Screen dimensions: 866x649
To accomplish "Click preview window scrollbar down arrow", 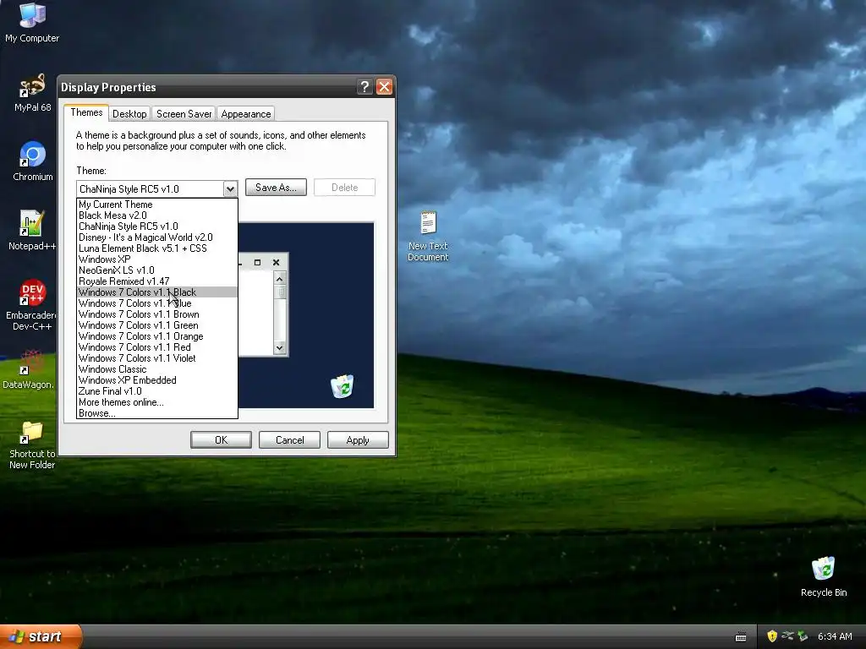I will [279, 347].
